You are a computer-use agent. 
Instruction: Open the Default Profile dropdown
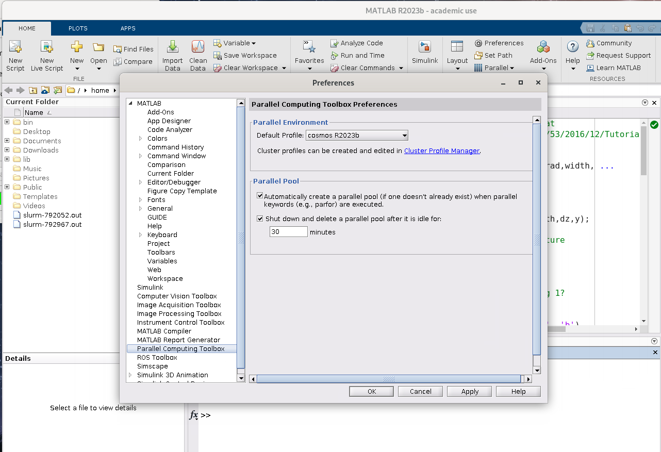click(357, 136)
